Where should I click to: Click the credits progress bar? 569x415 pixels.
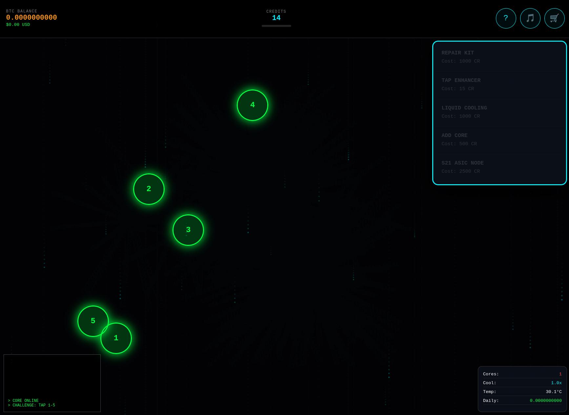click(x=276, y=26)
